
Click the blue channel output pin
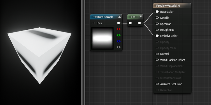coord(119,41)
